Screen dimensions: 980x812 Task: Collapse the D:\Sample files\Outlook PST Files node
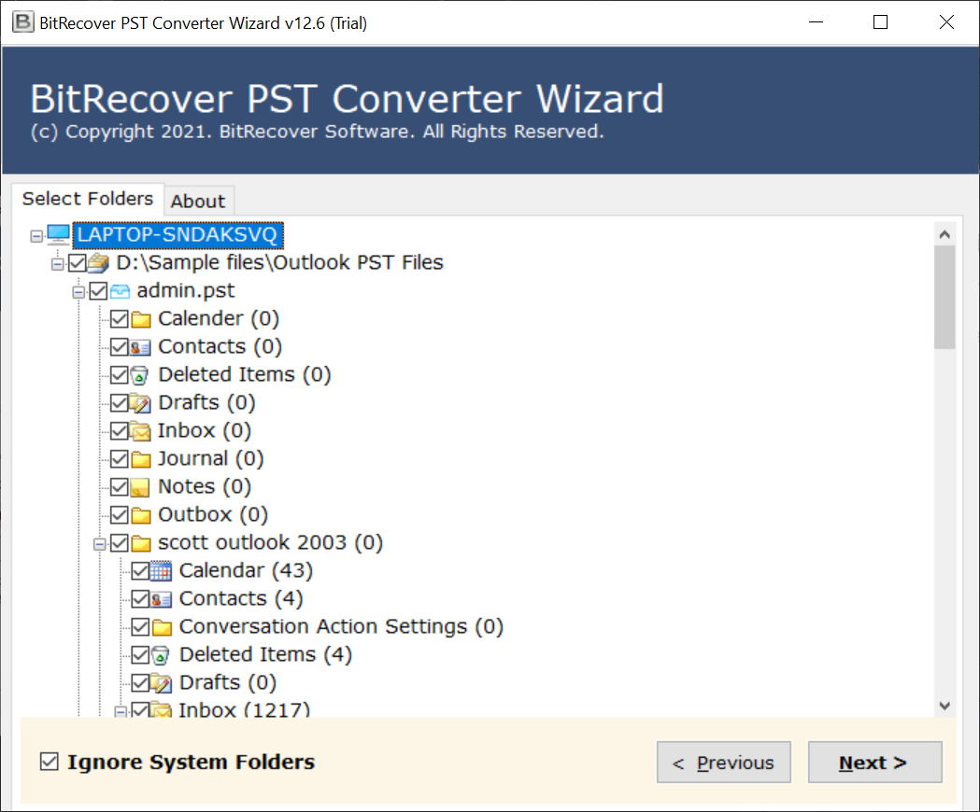click(58, 264)
